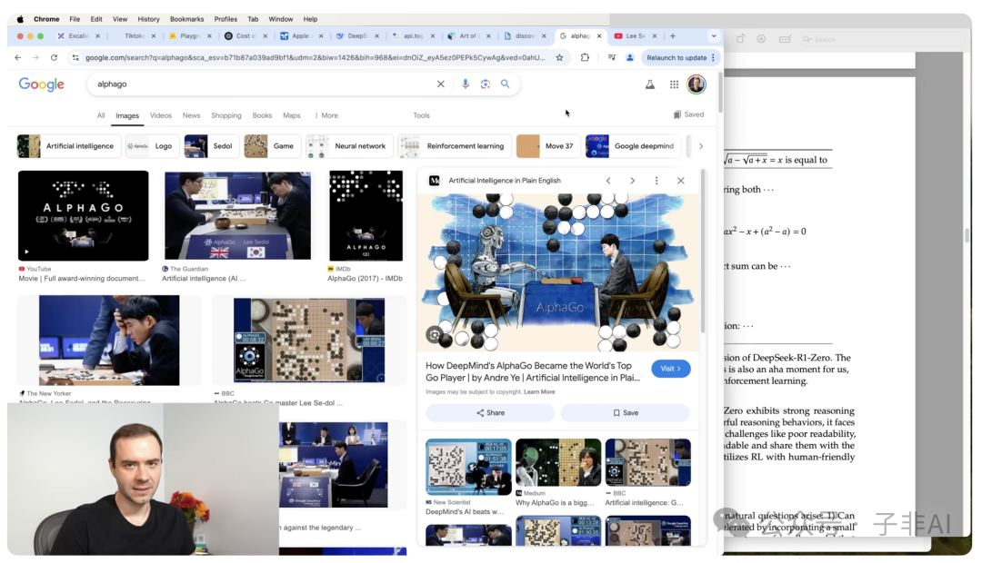The image size is (982, 563).
Task: Open the tab search dropdown chevron
Action: 714,36
